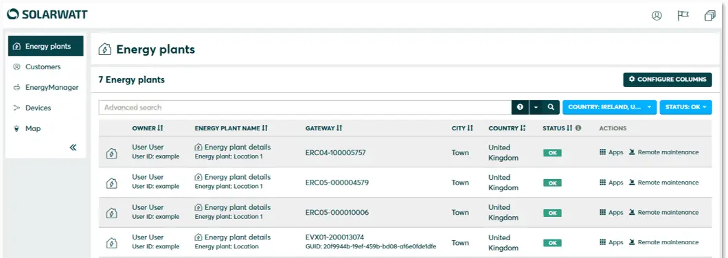Sort the table by Owner column
This screenshot has width=728, height=258.
pyautogui.click(x=148, y=128)
